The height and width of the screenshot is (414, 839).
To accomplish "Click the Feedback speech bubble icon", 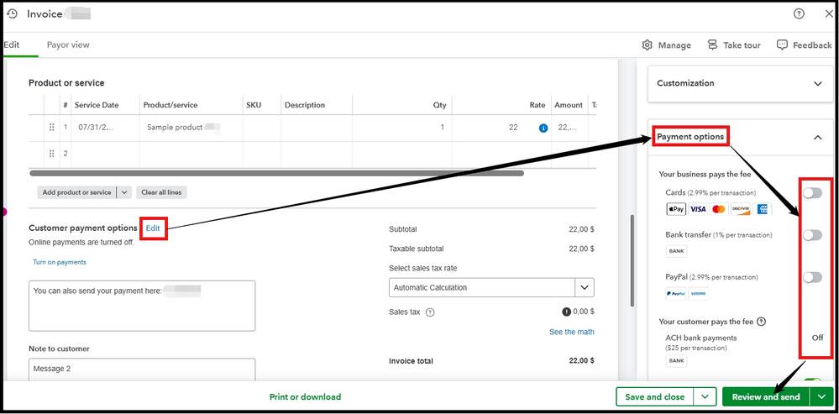I will (x=782, y=45).
